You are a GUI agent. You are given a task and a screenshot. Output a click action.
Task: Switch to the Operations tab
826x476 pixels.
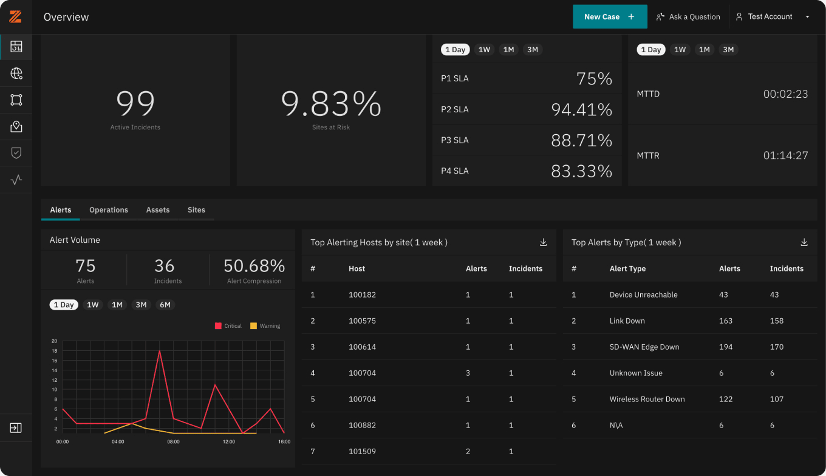pyautogui.click(x=109, y=210)
